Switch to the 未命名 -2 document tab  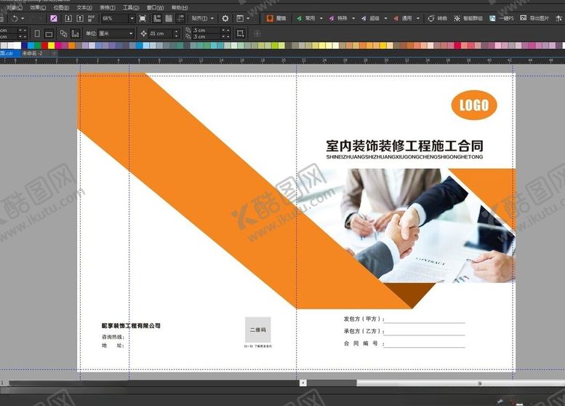click(33, 53)
